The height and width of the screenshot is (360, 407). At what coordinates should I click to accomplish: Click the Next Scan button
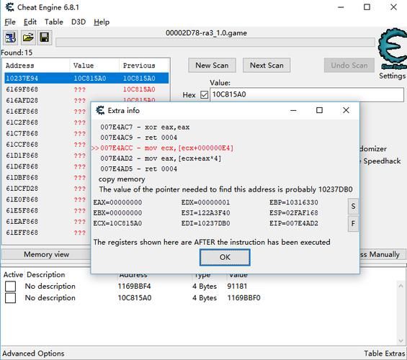pyautogui.click(x=267, y=66)
